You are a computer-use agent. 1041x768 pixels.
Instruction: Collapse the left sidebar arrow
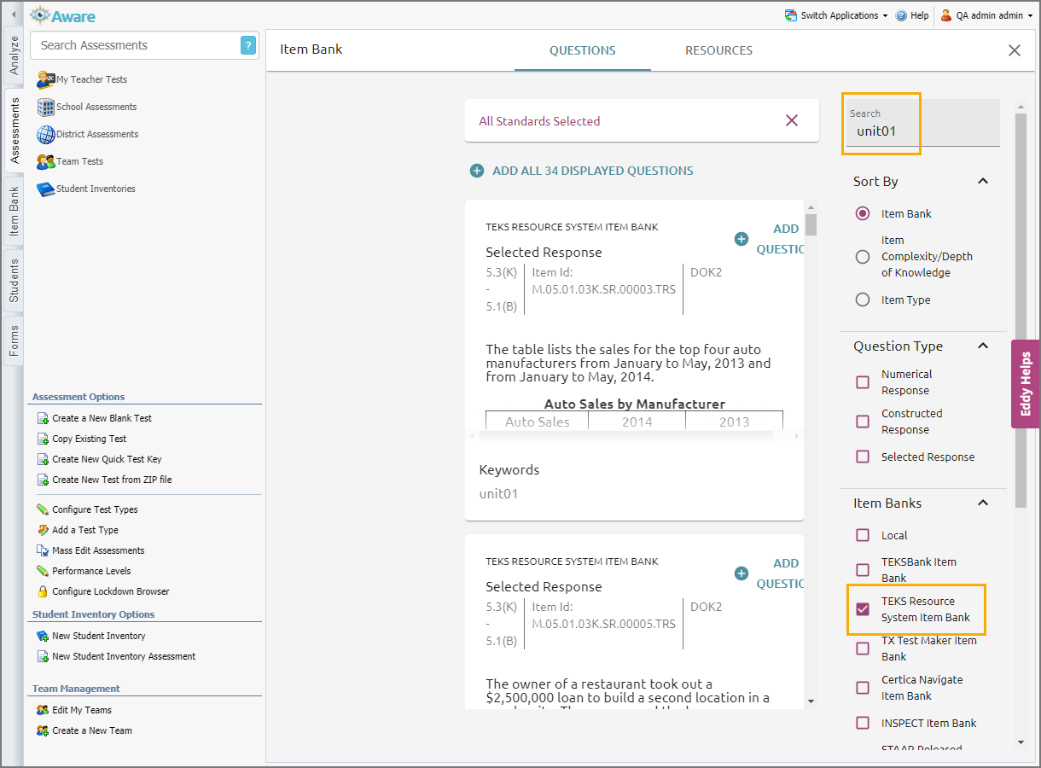pyautogui.click(x=13, y=15)
